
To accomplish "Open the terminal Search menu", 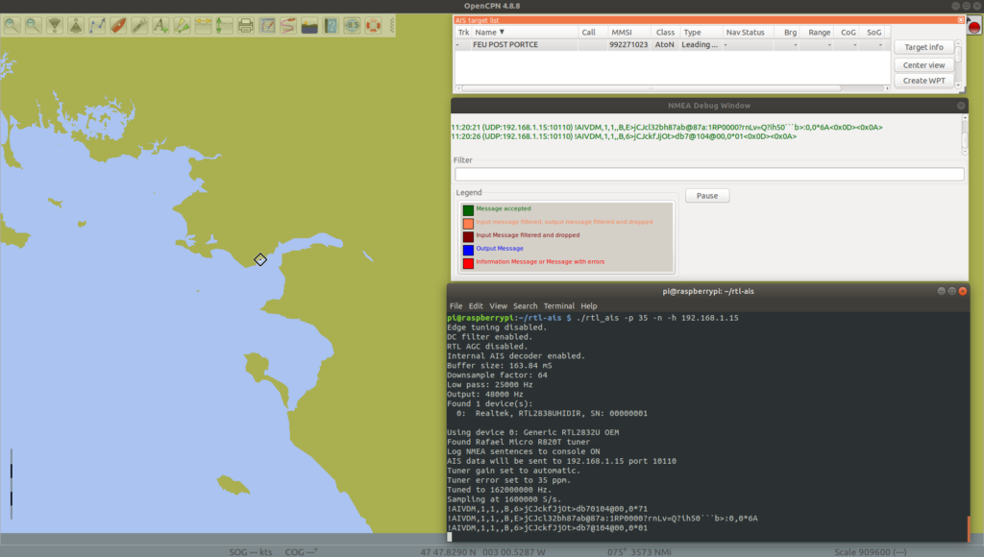I will (x=526, y=306).
